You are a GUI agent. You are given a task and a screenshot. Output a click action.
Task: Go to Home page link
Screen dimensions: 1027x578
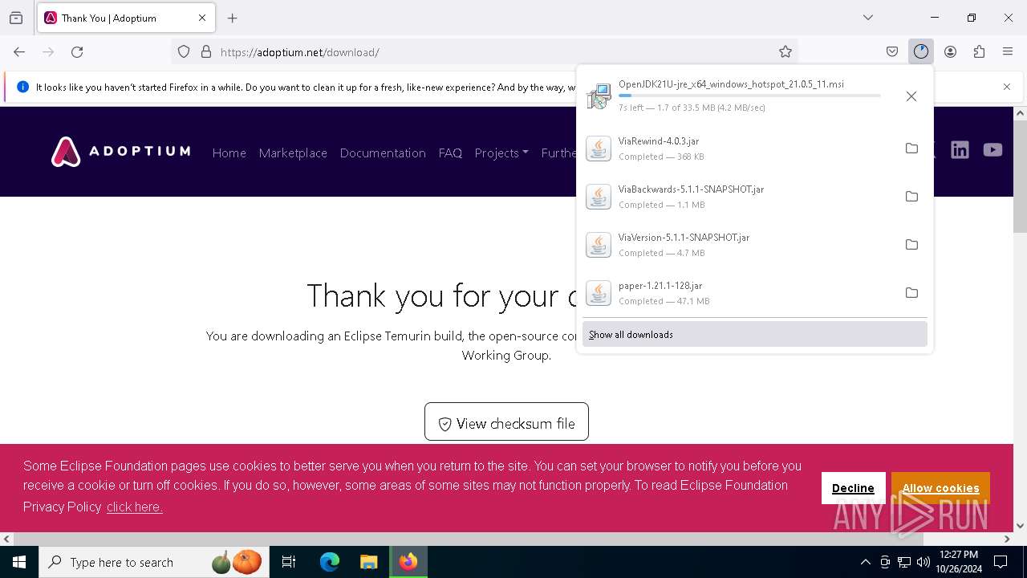[x=229, y=153]
